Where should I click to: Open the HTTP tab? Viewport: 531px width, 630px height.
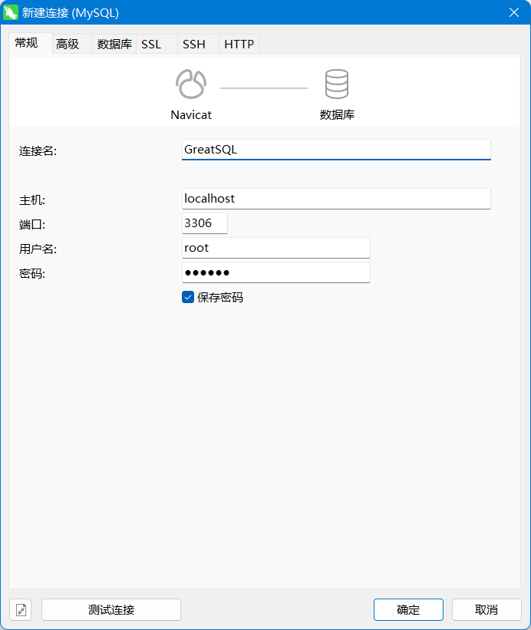coord(239,44)
